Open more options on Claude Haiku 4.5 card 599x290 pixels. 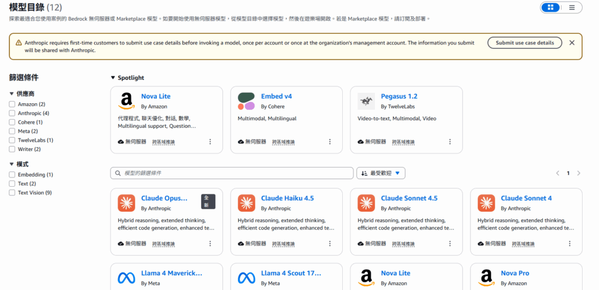[330, 243]
